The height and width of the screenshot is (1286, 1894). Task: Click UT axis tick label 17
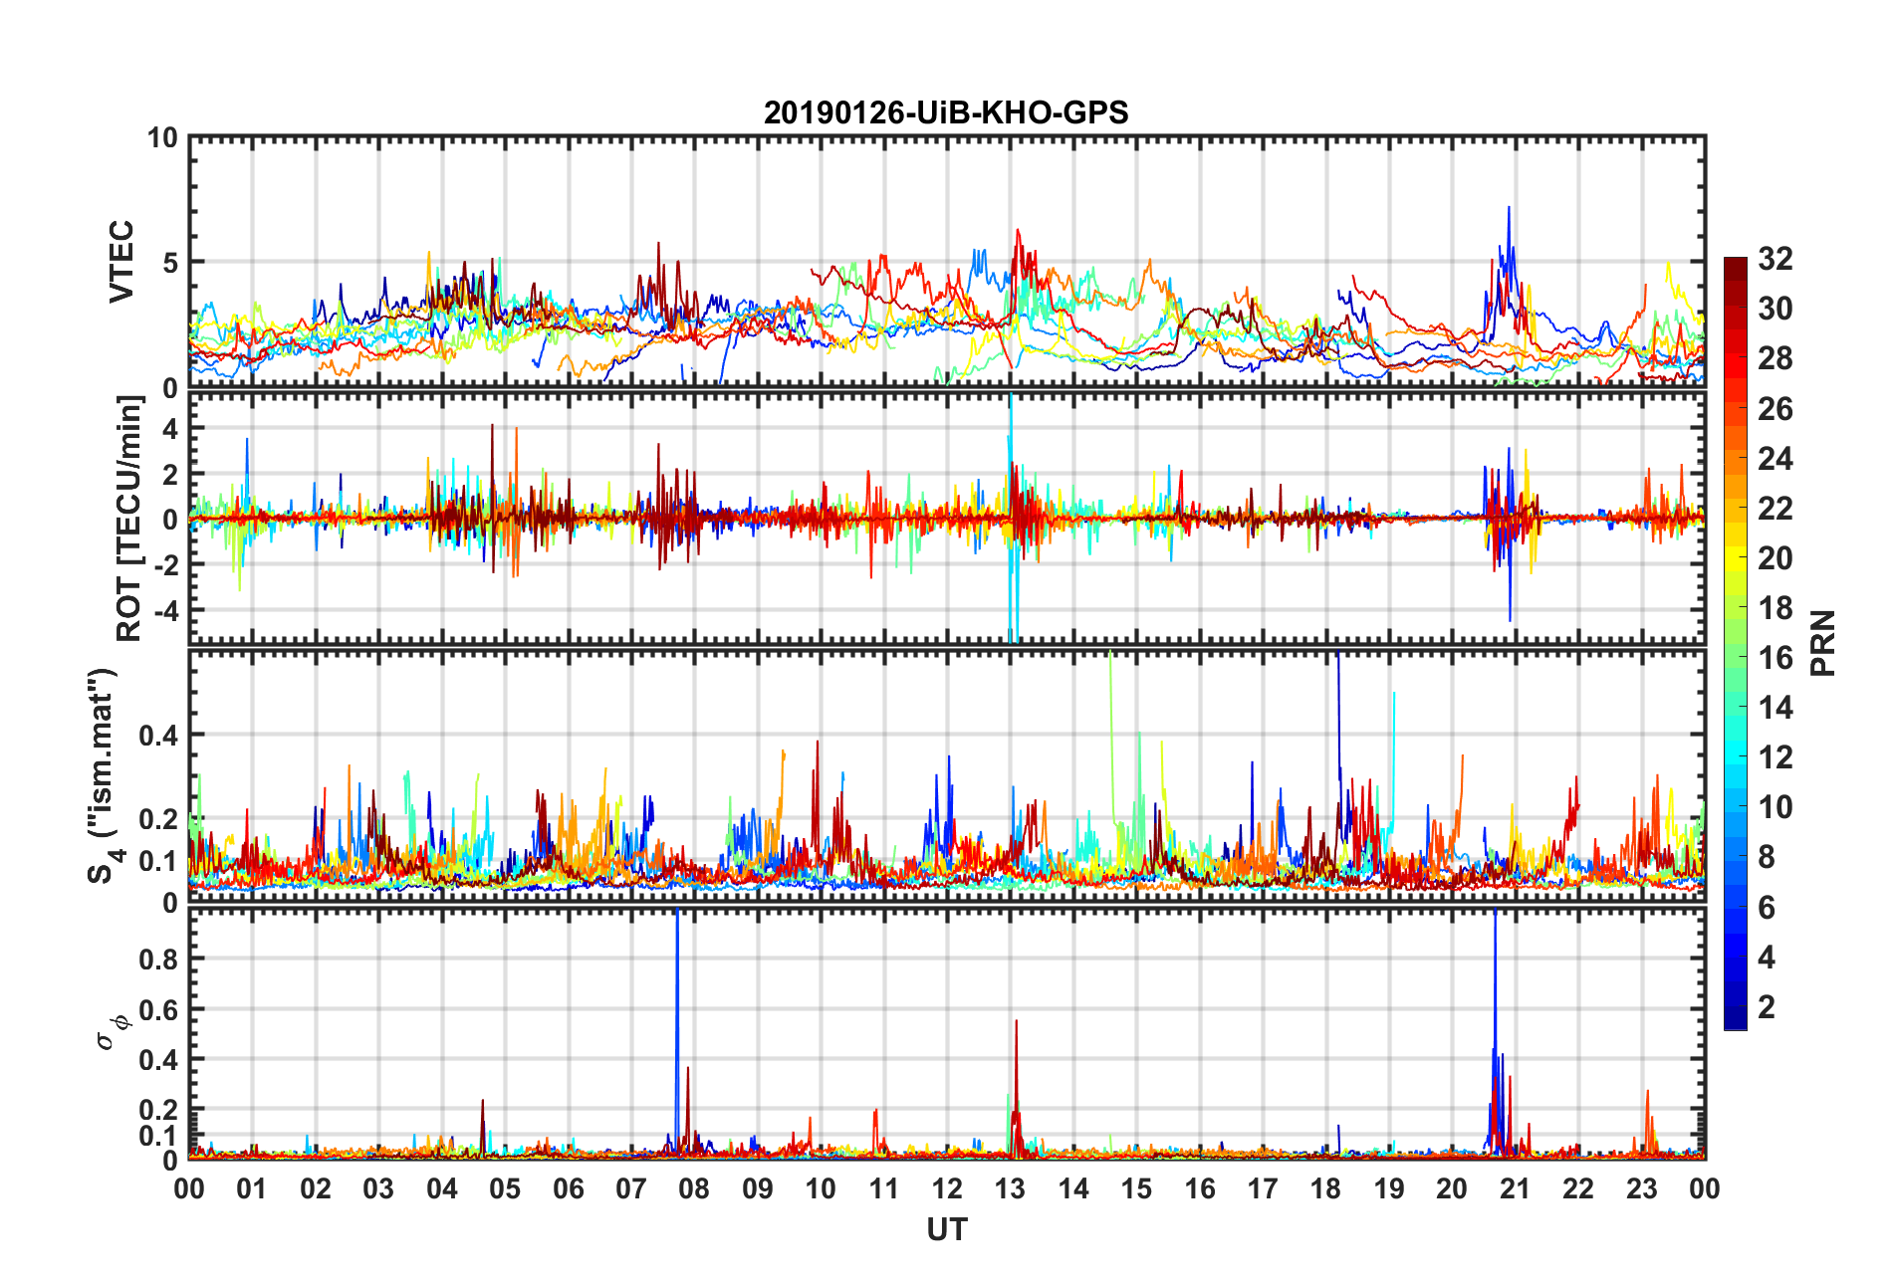coord(1263,1188)
